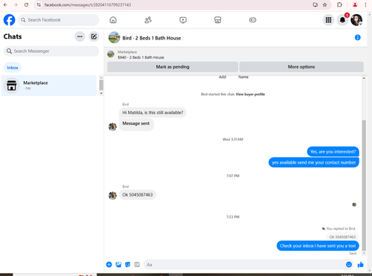The width and height of the screenshot is (372, 276).
Task: Click the conversation vertical scrollbar
Action: (x=364, y=185)
